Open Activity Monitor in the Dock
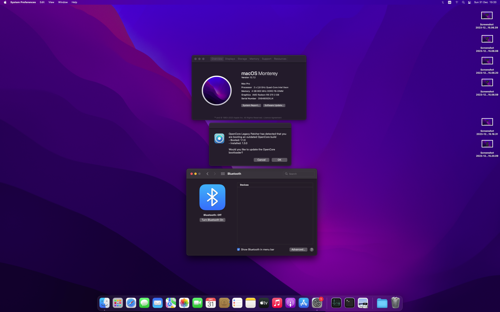Screen dimensions: 500x312 (x=336, y=303)
